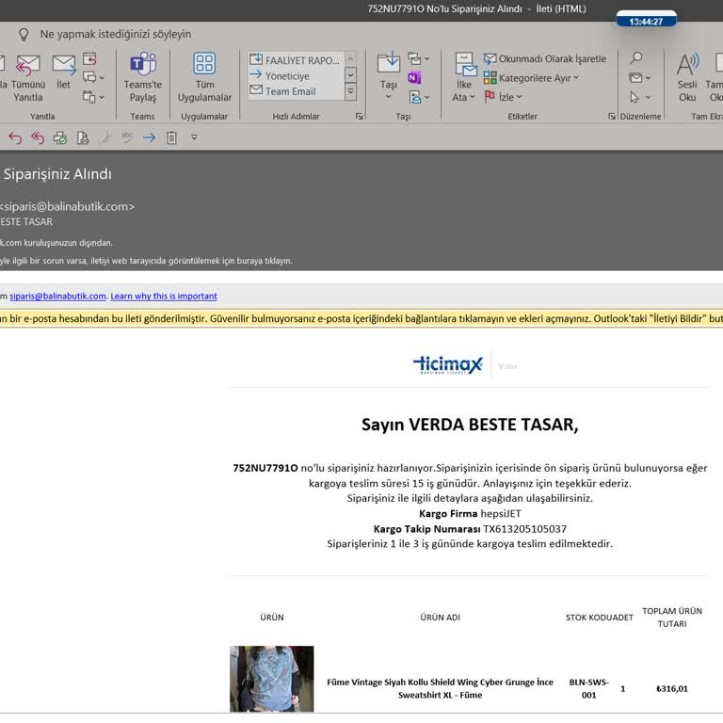Click the stock code BLN-SWS-001
723x723 pixels.
pyautogui.click(x=588, y=688)
